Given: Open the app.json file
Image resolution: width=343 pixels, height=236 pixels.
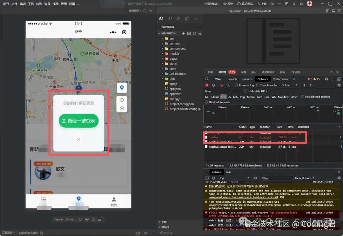Looking at the screenshot, I should 175,89.
